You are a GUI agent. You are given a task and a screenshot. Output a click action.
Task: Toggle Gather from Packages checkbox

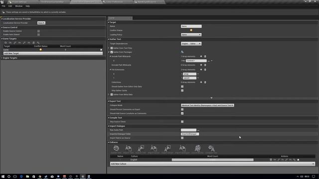pyautogui.click(x=112, y=52)
